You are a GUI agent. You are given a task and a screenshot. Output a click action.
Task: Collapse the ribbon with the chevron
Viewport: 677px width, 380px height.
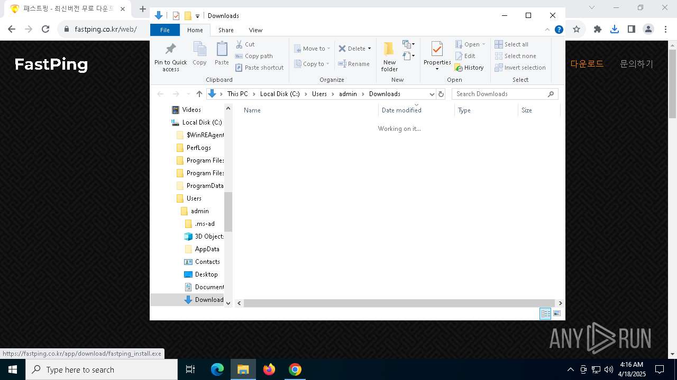coord(547,30)
